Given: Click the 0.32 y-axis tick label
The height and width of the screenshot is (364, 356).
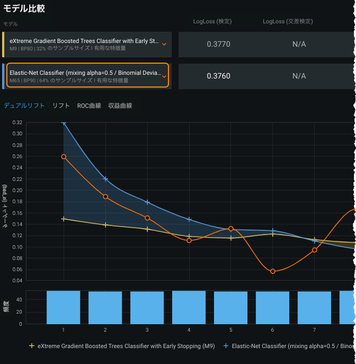Looking at the screenshot, I should click(17, 123).
